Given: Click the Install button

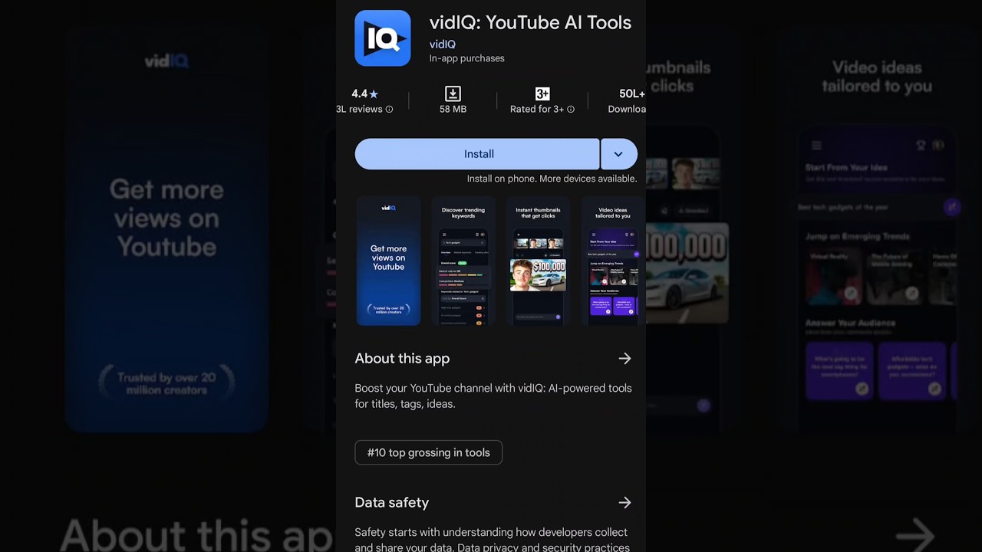Looking at the screenshot, I should [x=477, y=154].
